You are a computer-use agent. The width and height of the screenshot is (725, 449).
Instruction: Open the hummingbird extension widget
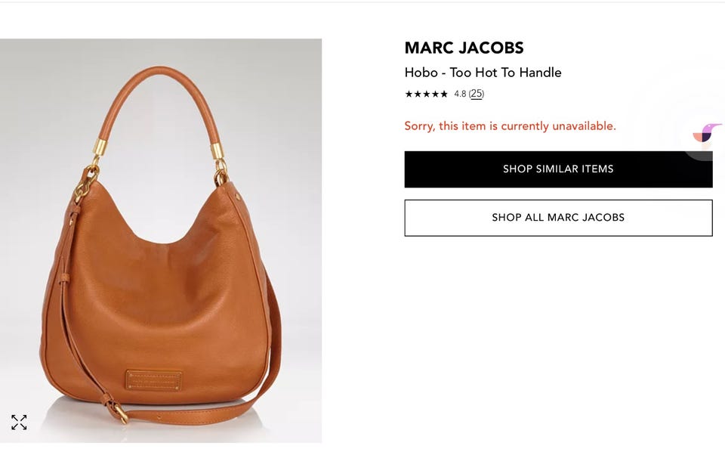(x=706, y=133)
